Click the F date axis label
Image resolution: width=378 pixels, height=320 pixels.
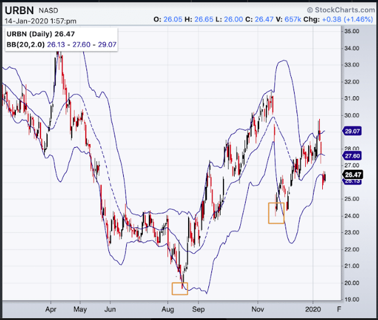tap(339, 310)
